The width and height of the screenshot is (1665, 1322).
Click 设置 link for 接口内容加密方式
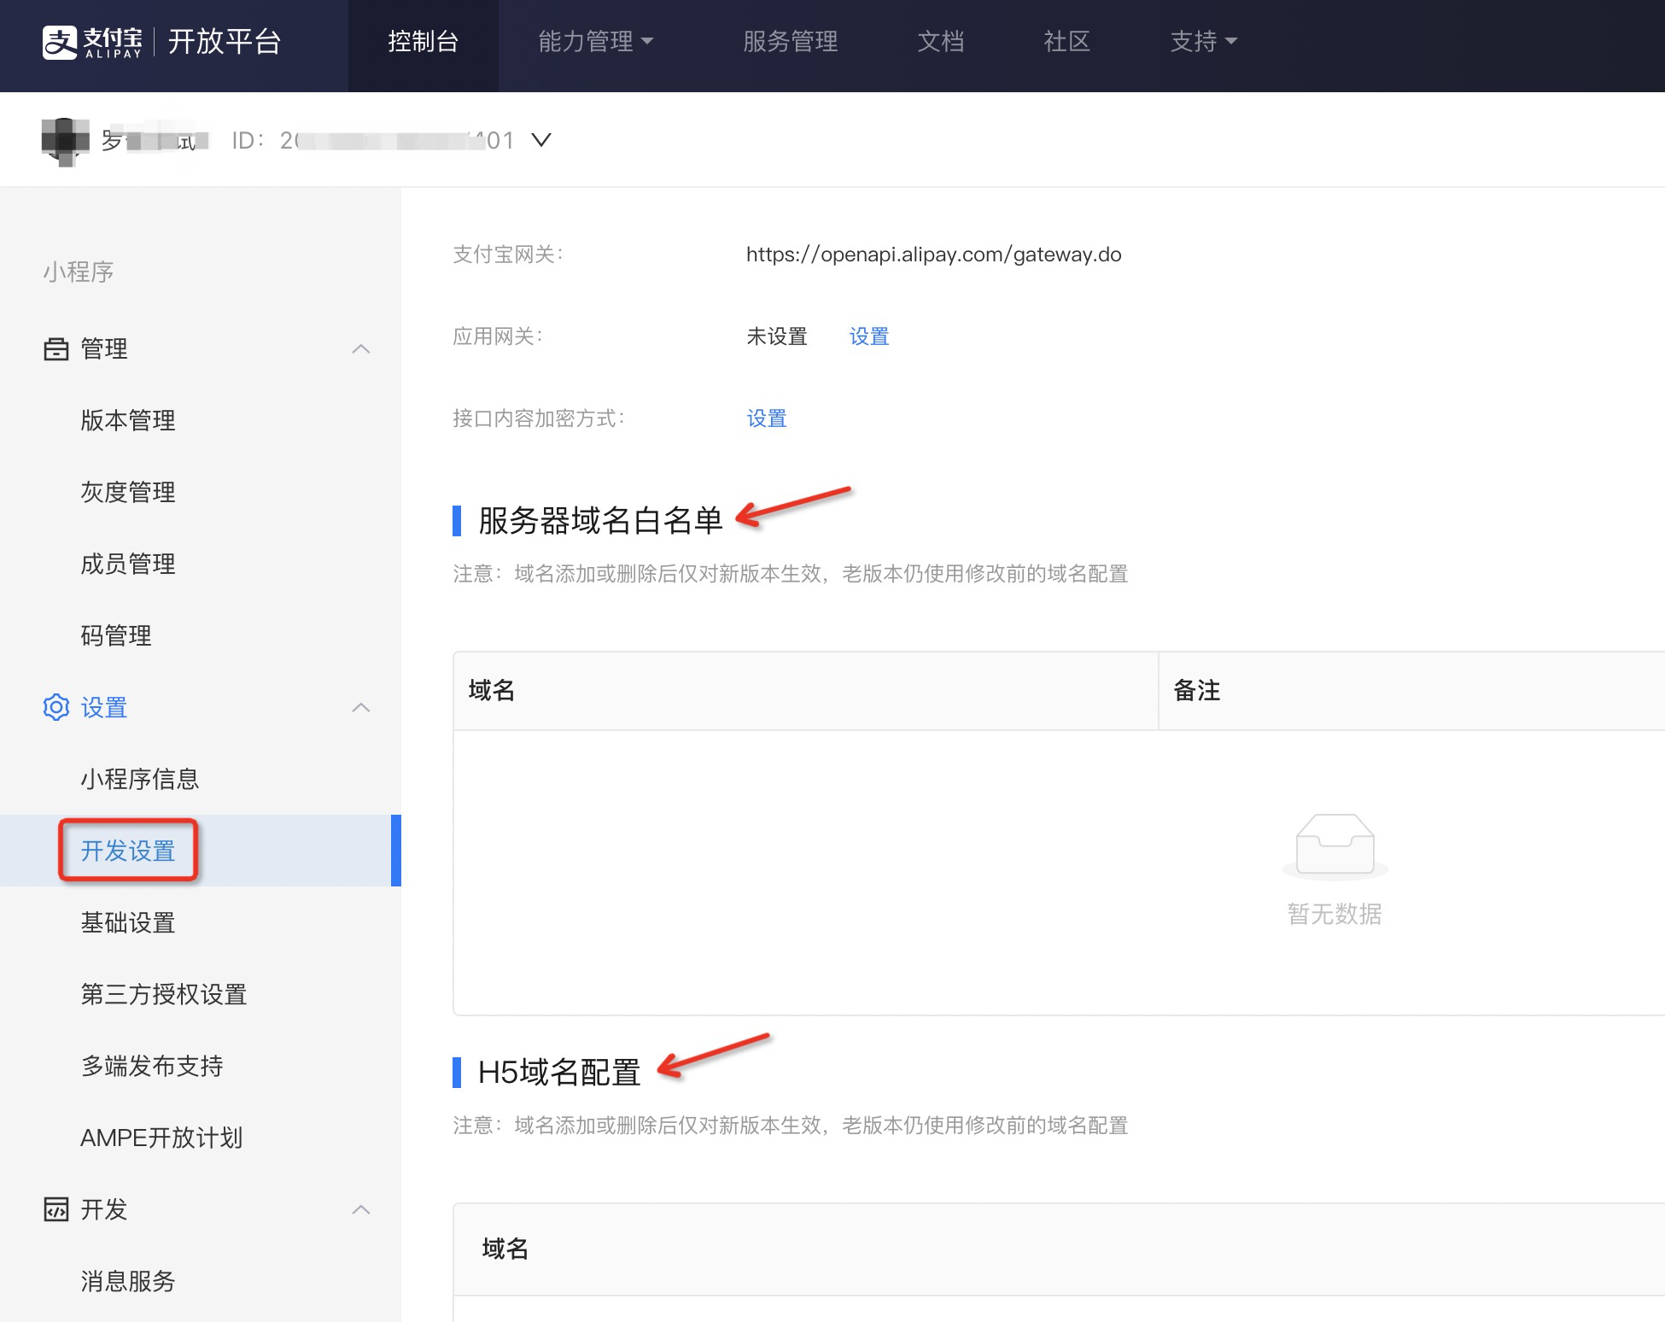766,418
